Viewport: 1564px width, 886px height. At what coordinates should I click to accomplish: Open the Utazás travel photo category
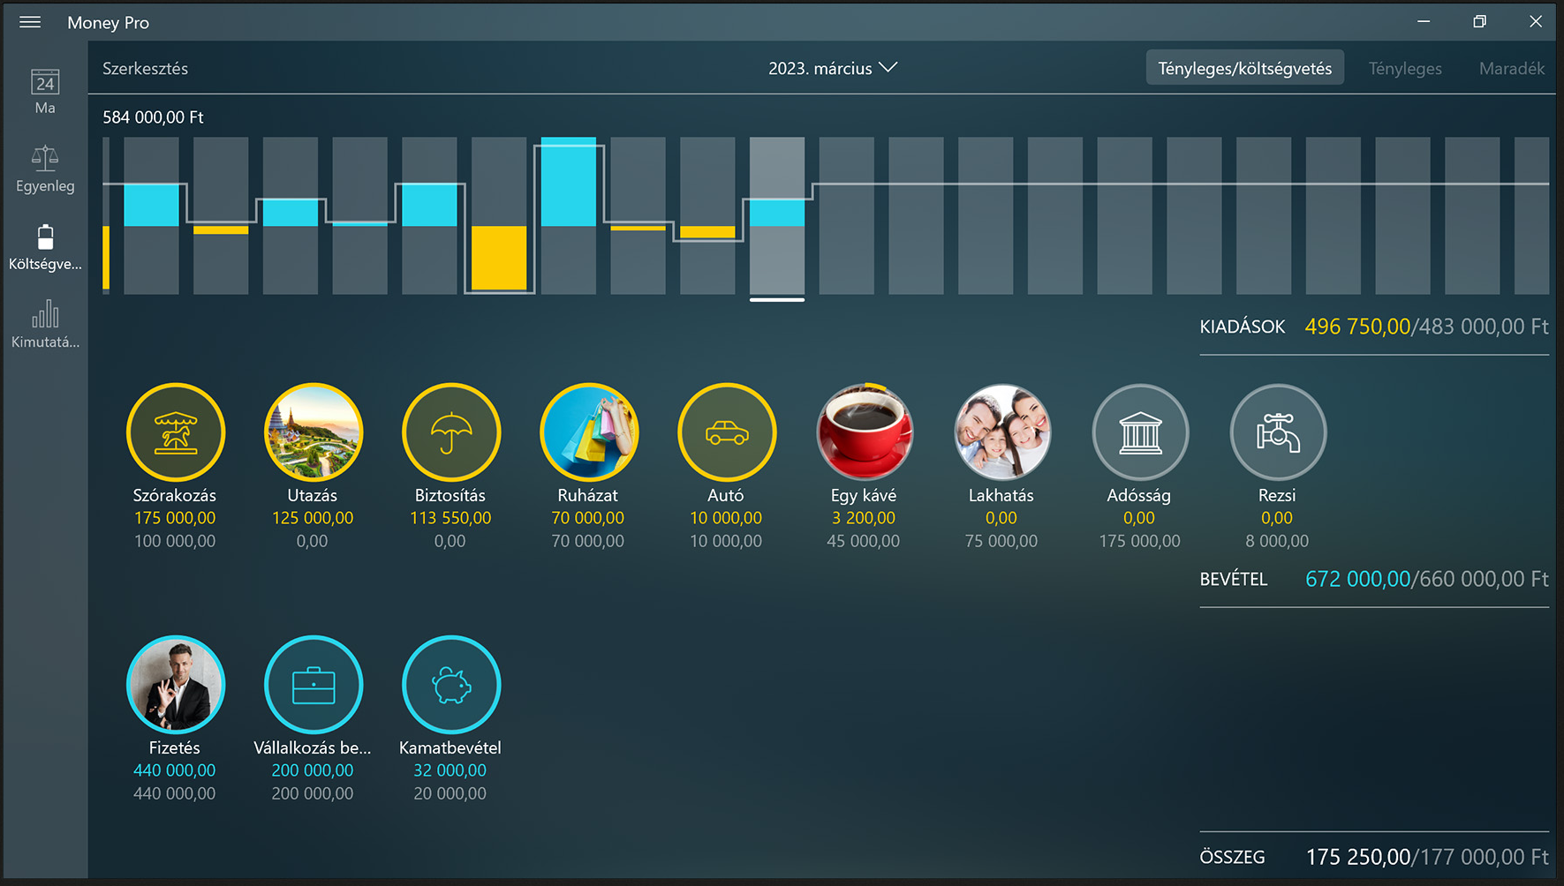314,432
